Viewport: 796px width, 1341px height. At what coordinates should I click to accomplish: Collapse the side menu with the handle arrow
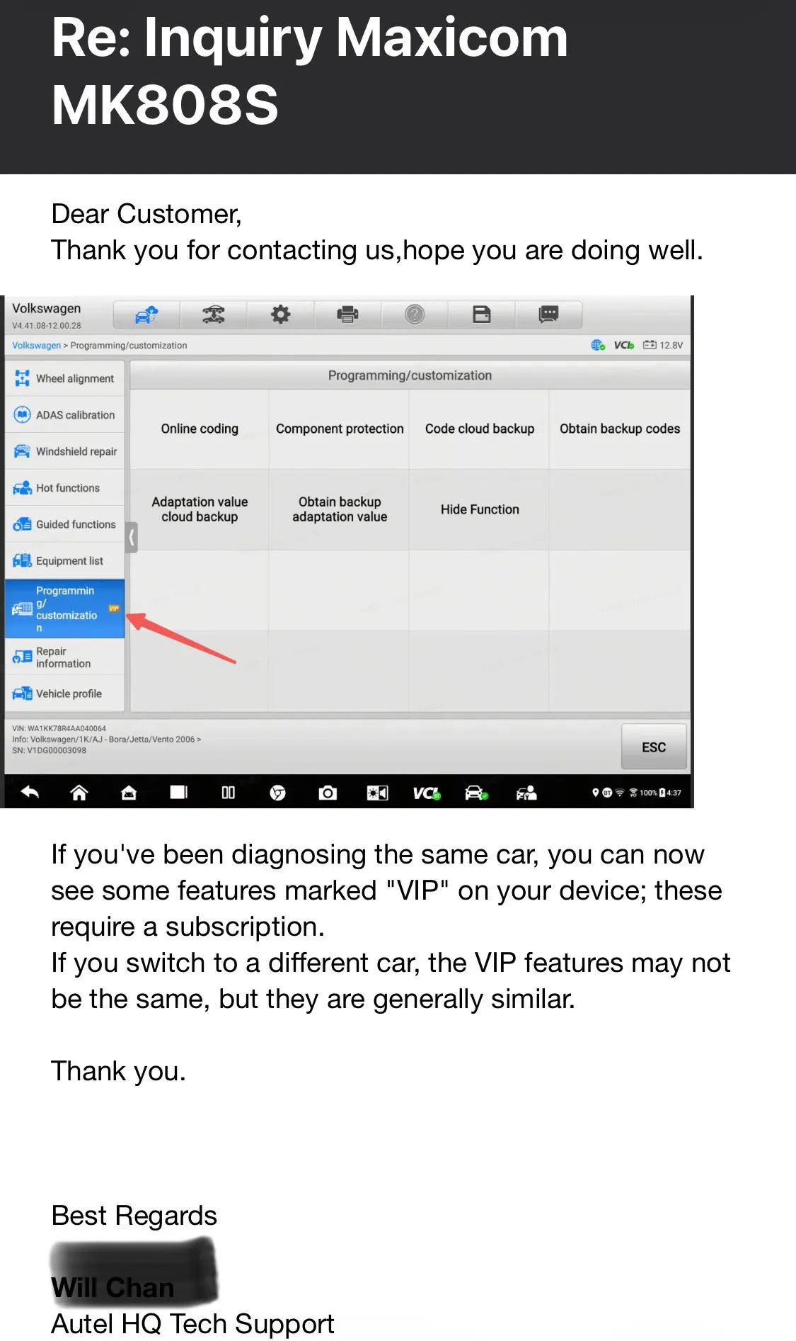coord(132,537)
